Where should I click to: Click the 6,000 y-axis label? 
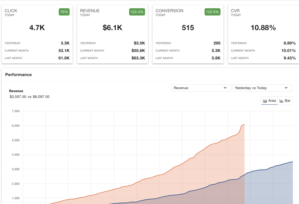16,125
